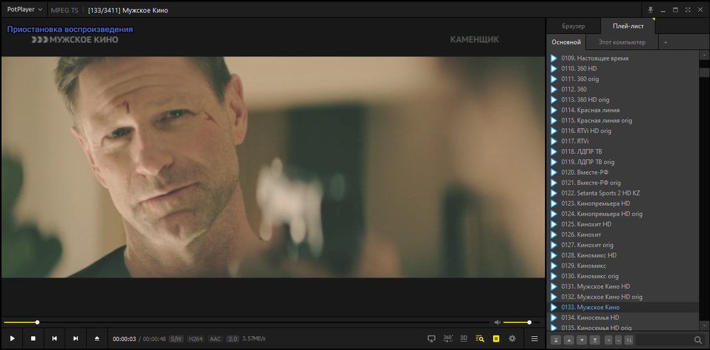Select playlist item 0109. Настоящее время
Screen dimensions: 710x350
(623, 58)
